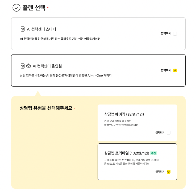The width and height of the screenshot is (196, 192).
Task: Choose the 상담앱 베이직 (8만원/1인) title
Action: pos(124,114)
